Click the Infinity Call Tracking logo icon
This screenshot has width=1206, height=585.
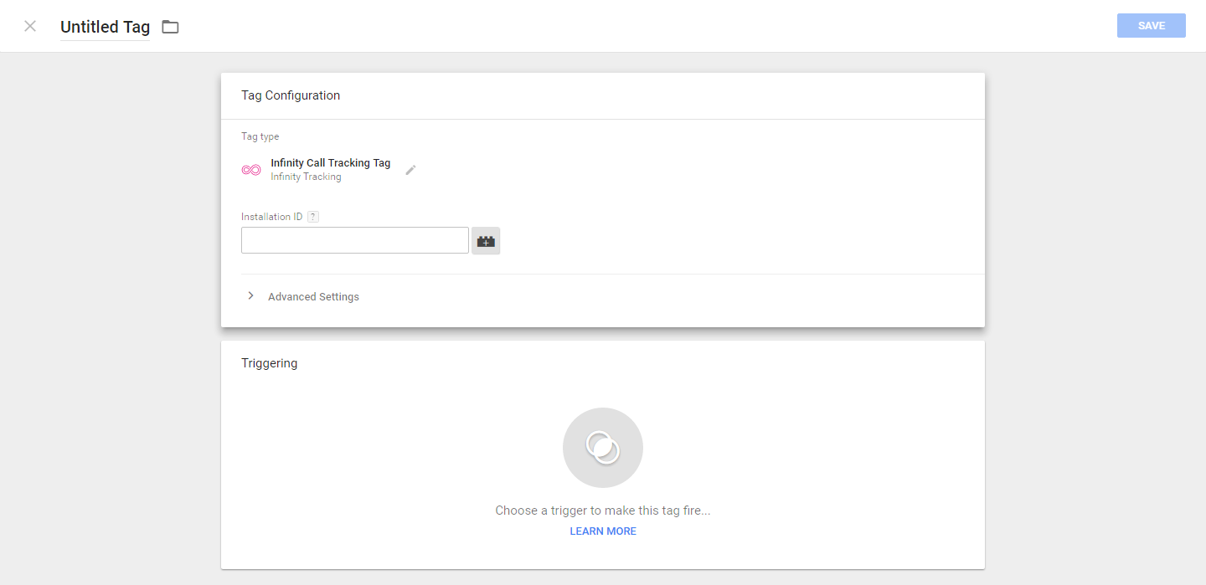pyautogui.click(x=250, y=170)
